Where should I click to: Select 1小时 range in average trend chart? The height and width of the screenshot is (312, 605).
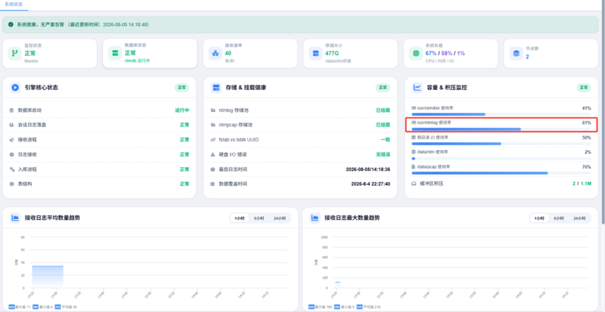click(240, 218)
